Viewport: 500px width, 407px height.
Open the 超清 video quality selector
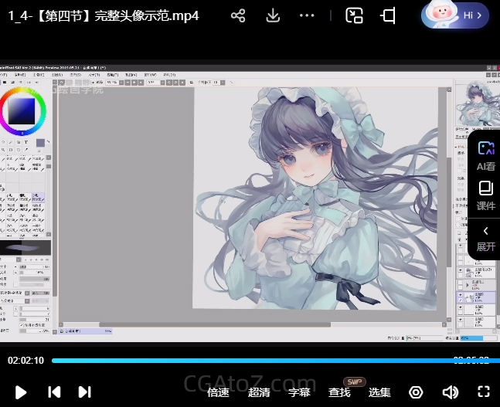click(259, 392)
